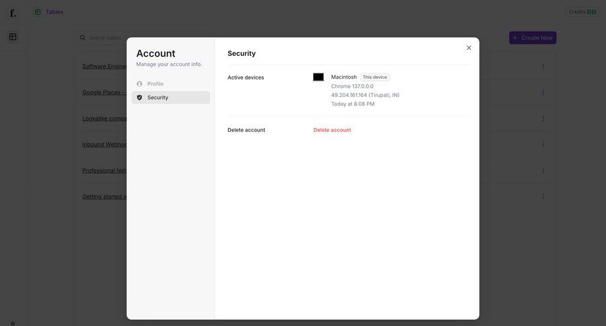Open the Tables sidebar icon
The width and height of the screenshot is (606, 326).
13,37
